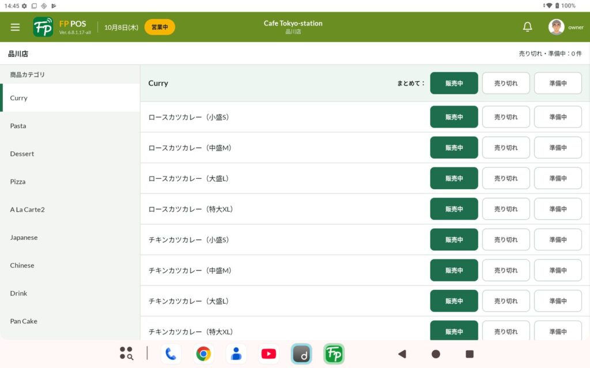Set チキンカツカレー（特大XL） to 販売中

click(x=454, y=331)
